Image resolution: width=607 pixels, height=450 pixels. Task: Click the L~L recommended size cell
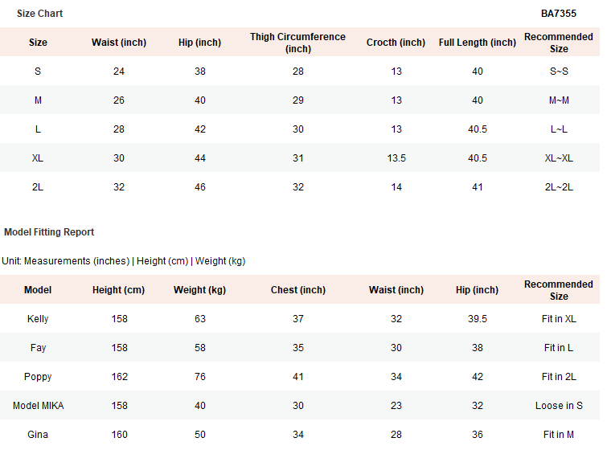[x=559, y=129]
